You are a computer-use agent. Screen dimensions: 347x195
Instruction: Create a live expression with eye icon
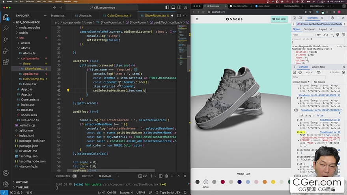coord(319,72)
